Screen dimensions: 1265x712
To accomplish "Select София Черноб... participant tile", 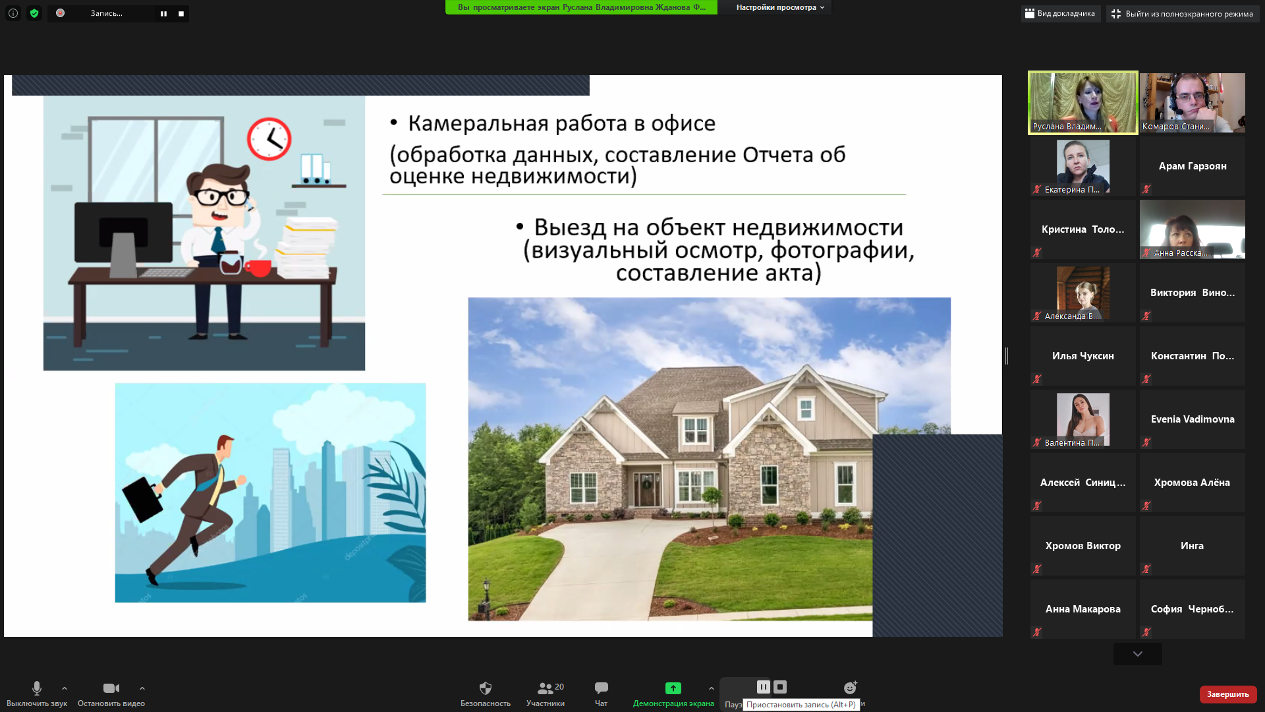I will tap(1193, 609).
